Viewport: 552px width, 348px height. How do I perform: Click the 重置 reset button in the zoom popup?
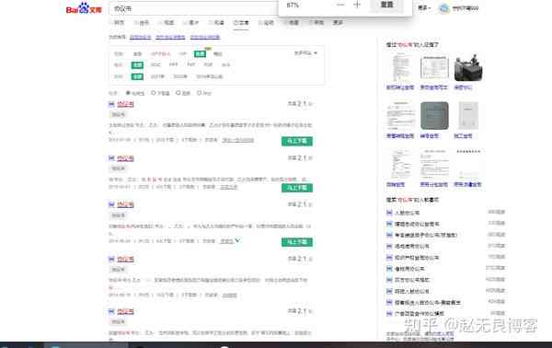tap(386, 5)
